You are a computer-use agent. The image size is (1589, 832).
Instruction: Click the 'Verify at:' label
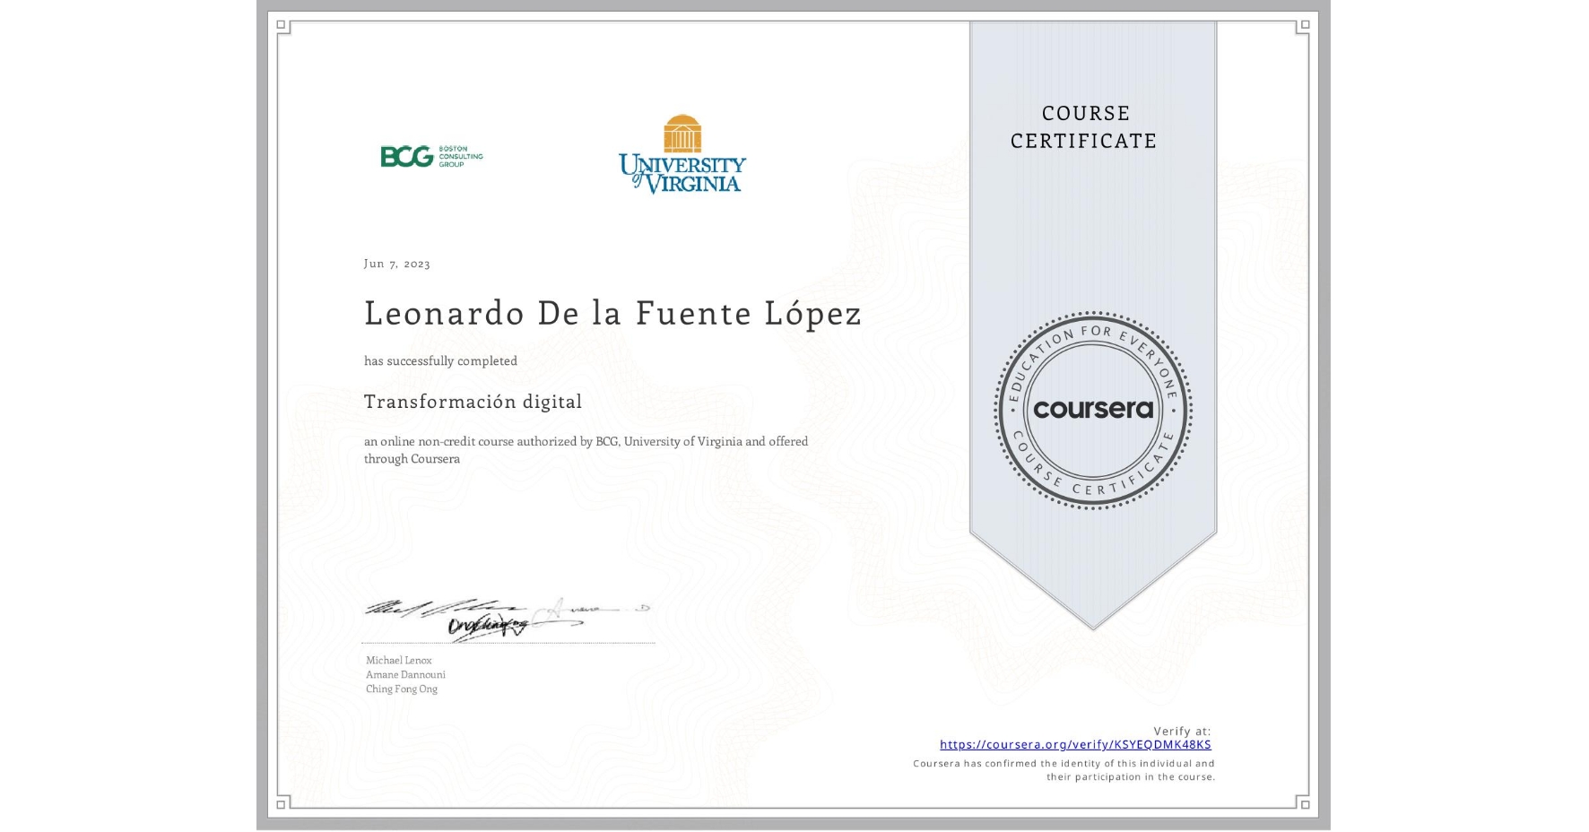coord(1182,731)
